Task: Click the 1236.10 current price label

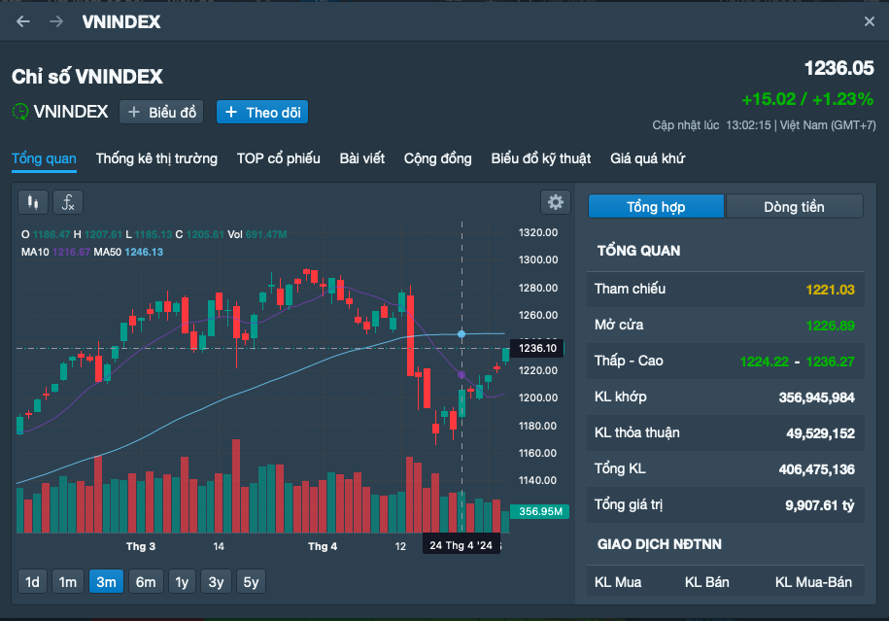Action: (x=537, y=348)
